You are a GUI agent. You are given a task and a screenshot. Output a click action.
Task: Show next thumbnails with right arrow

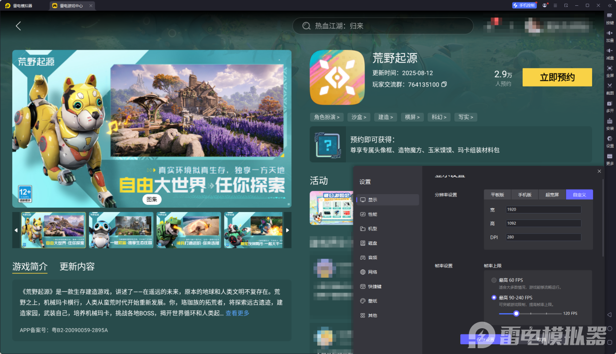[x=288, y=230]
